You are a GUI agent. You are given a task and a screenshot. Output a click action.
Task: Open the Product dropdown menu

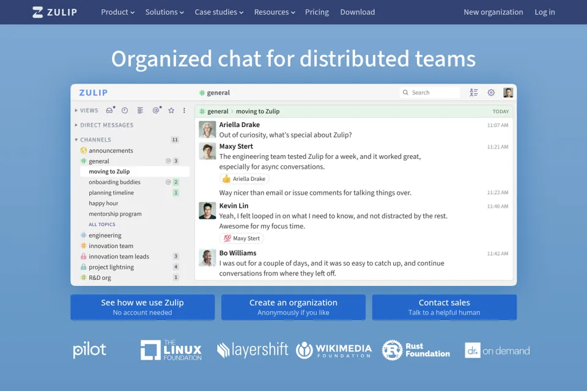click(117, 12)
